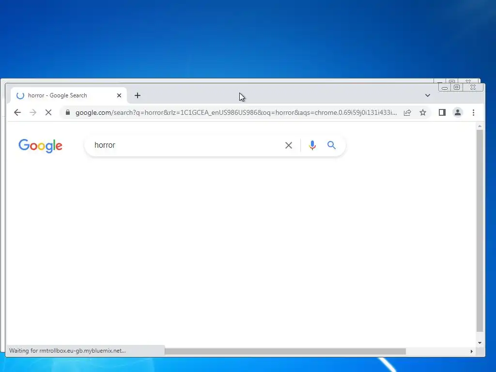View site info via the lock icon

[x=68, y=112]
